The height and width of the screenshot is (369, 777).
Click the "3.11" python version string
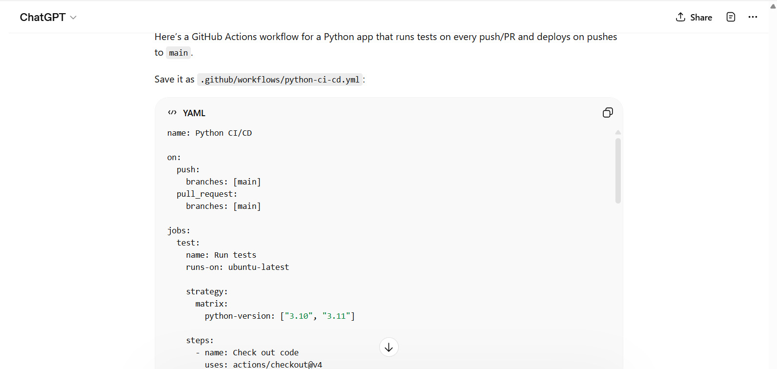point(336,316)
